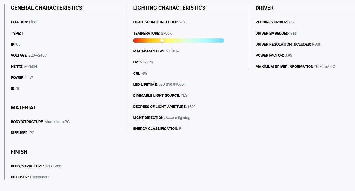Click the Macadam Steps value 2 SDCM
This screenshot has width=355, height=191.
173,51
